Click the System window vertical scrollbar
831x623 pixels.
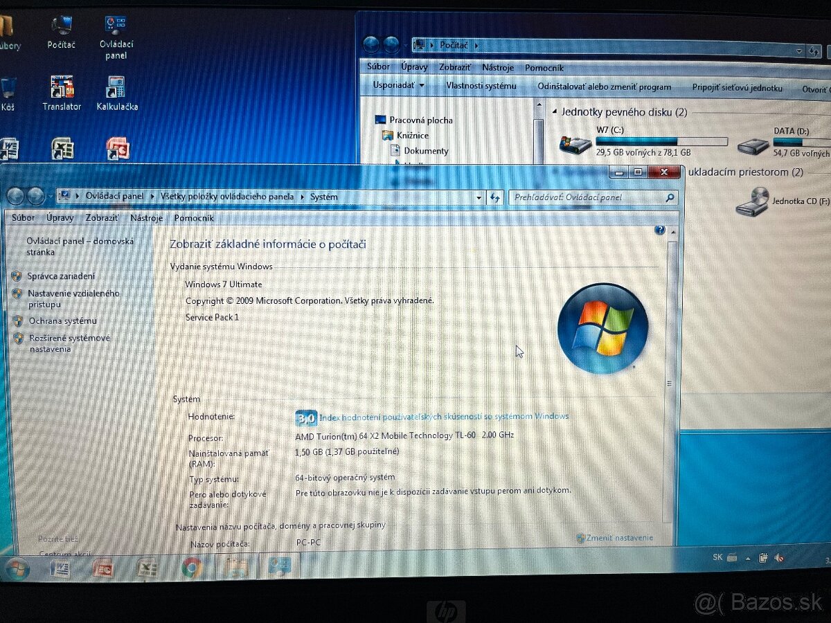669,382
